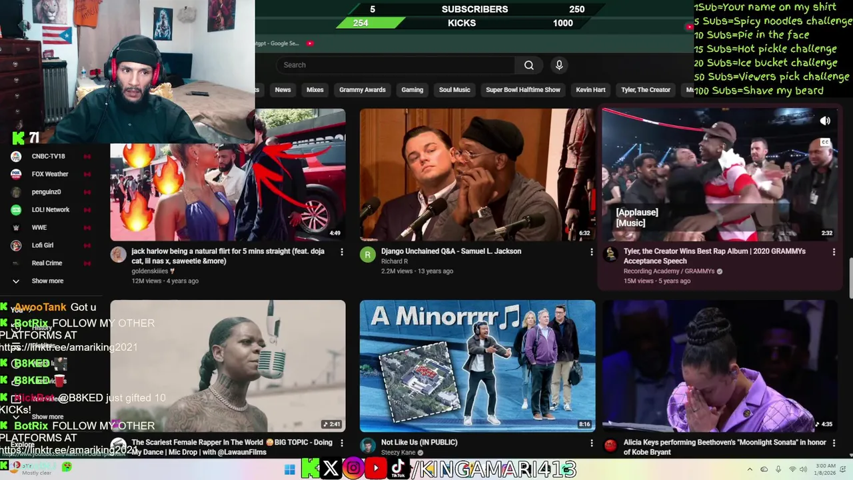The width and height of the screenshot is (853, 480).
Task: Open FOX Weather channel avatar in sidebar
Action: click(16, 174)
